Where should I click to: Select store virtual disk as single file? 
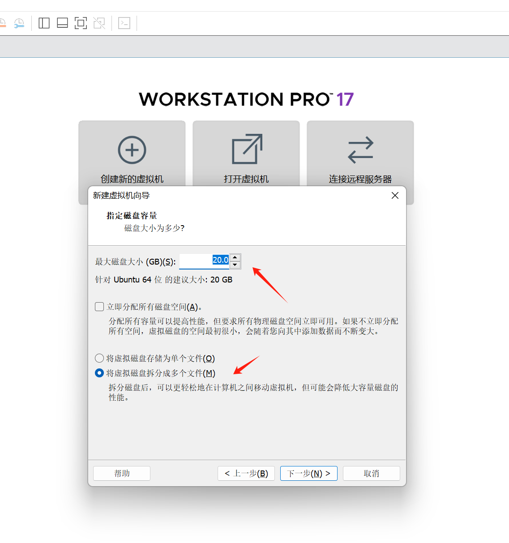[99, 358]
